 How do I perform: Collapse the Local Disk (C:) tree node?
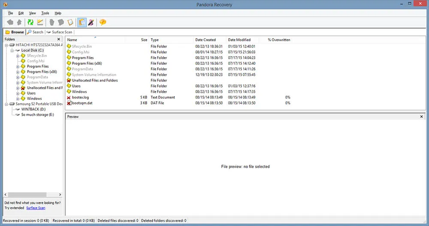pos(12,51)
